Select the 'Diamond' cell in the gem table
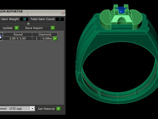Viewport: 158px width, 119px height. point(45,34)
